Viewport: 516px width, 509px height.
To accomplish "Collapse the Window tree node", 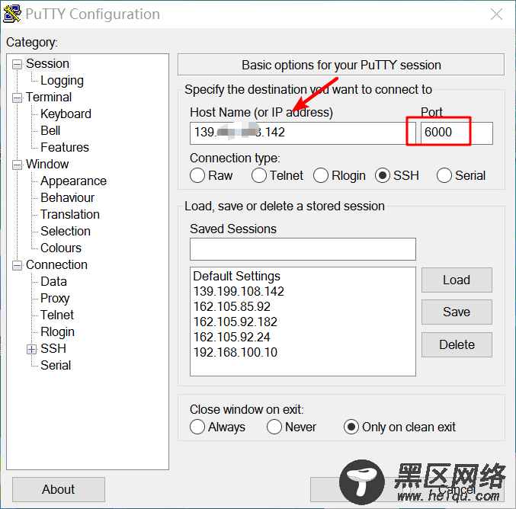I will click(17, 165).
